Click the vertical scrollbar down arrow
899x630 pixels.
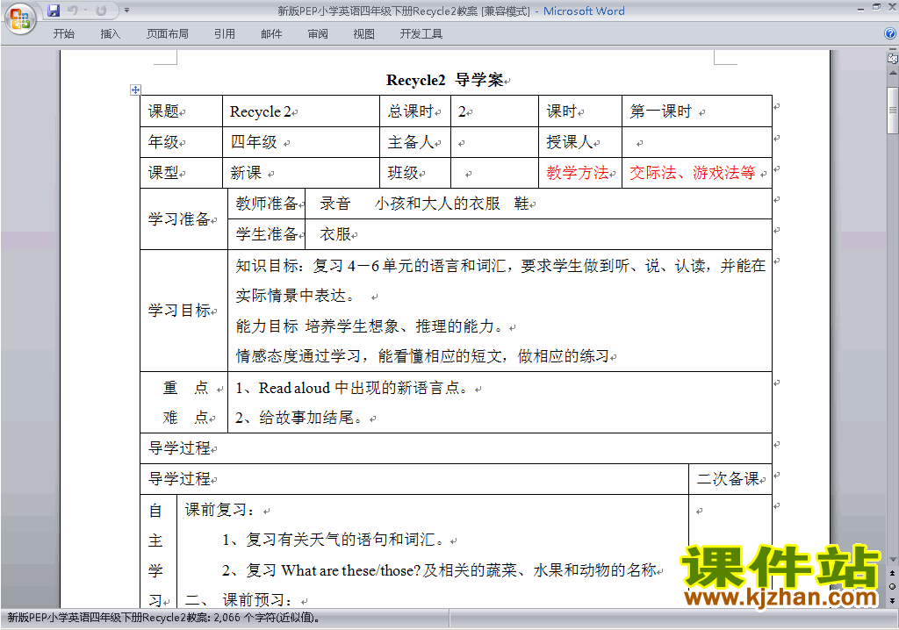(893, 560)
